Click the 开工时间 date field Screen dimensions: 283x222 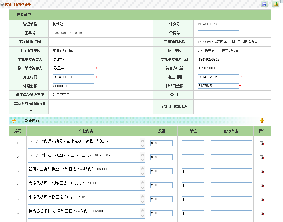point(73,77)
